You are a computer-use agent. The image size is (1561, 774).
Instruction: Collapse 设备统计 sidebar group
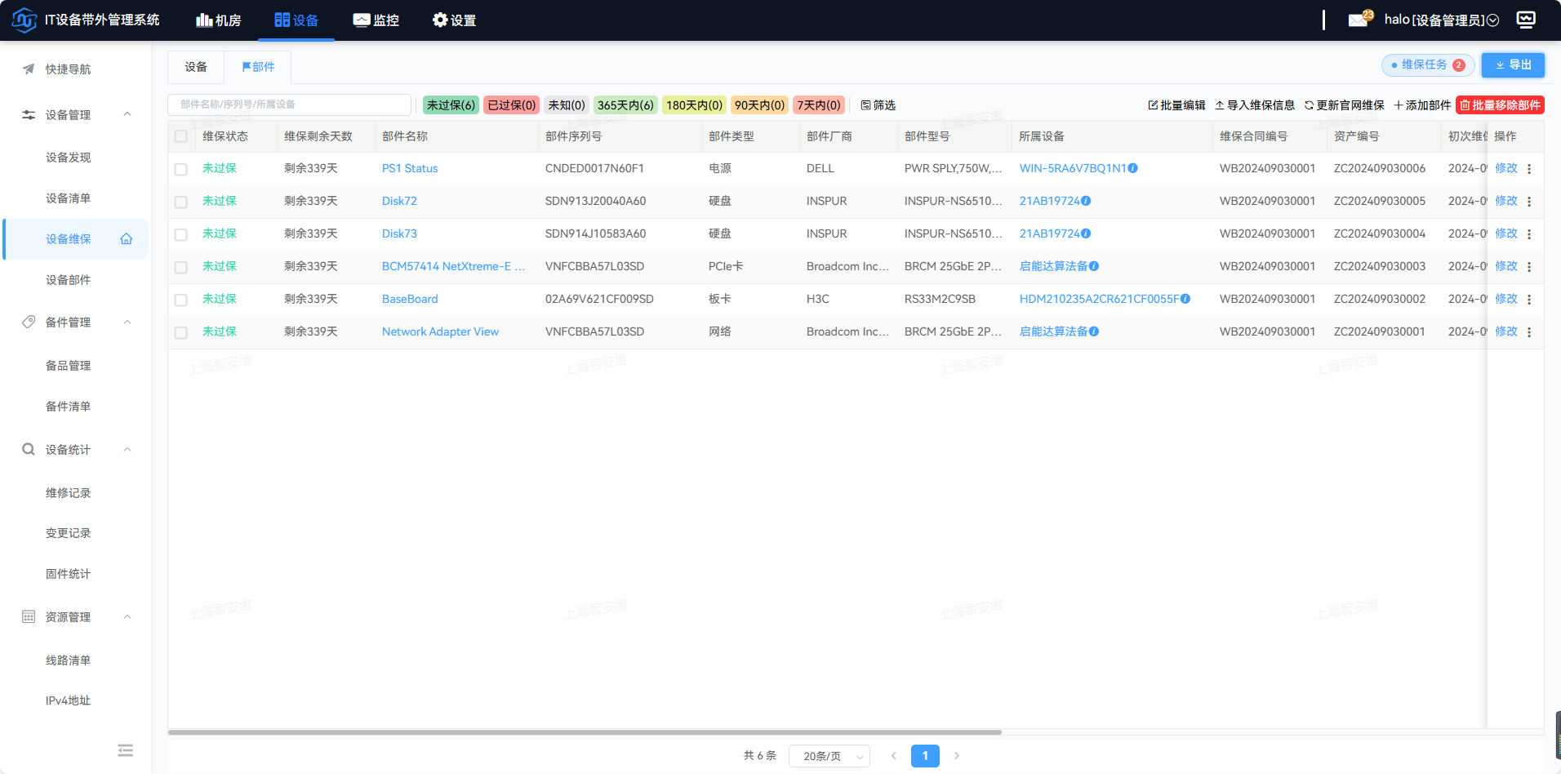coord(127,450)
